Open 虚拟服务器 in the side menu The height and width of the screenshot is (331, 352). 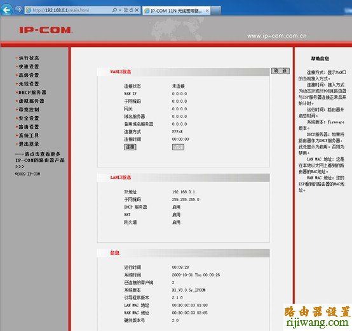[x=31, y=101]
